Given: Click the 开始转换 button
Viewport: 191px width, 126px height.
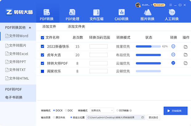Looking at the screenshot, I should (x=175, y=111).
